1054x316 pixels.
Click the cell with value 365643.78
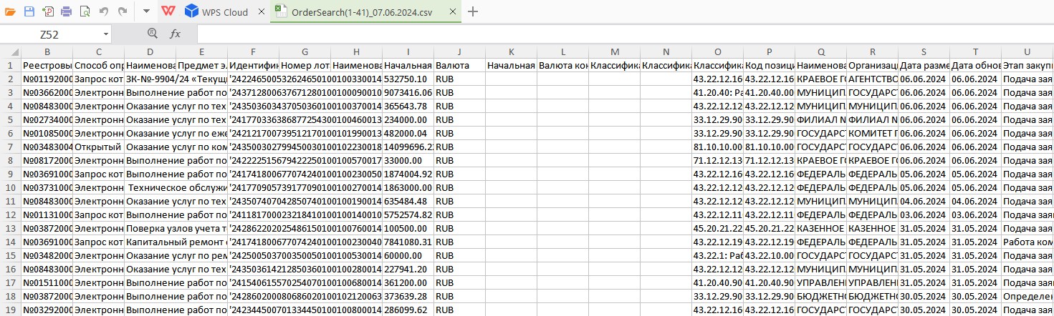click(408, 106)
